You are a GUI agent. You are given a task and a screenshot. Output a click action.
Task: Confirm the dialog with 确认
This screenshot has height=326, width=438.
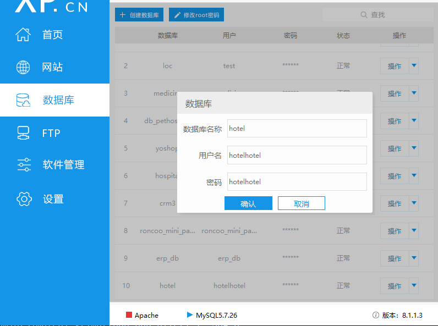point(248,203)
